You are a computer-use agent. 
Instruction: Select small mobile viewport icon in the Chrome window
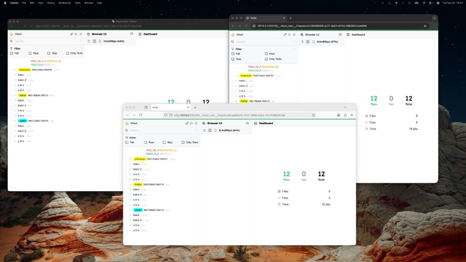302,42
